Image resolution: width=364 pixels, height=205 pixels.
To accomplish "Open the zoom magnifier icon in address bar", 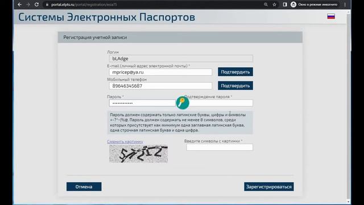I will [x=266, y=5].
